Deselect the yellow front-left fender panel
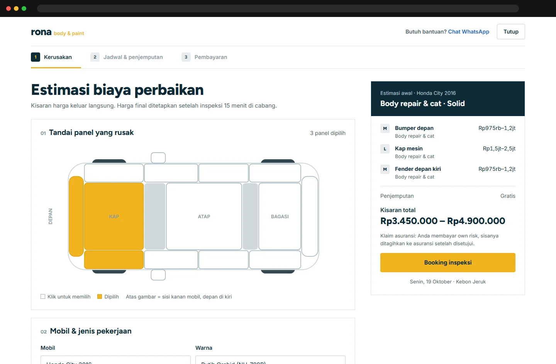The image size is (556, 364). point(114,260)
